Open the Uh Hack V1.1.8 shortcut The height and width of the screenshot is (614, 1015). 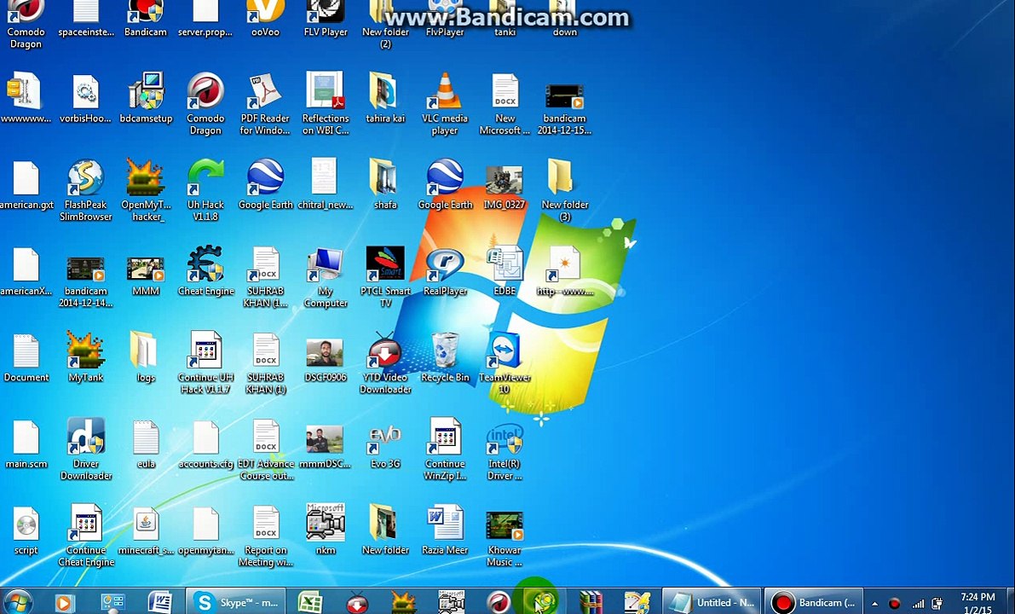206,190
